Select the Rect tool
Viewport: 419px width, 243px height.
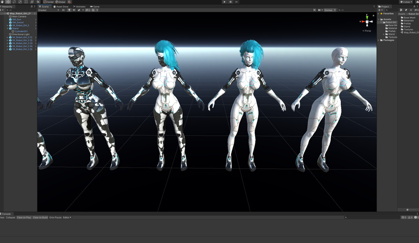26,2
